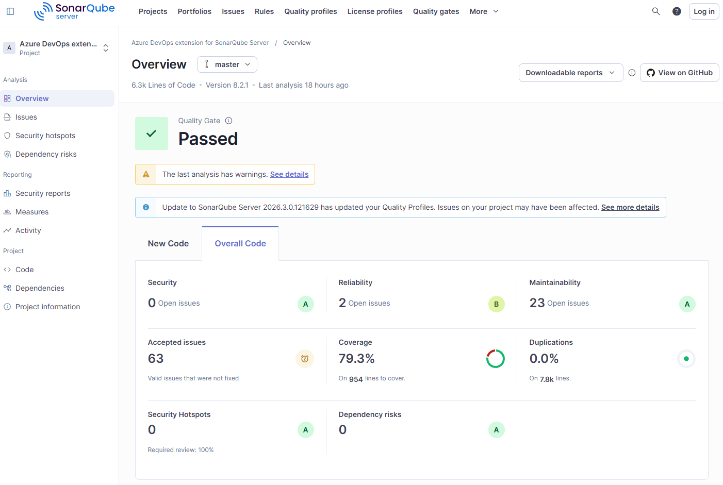Click the info icon beside Quality Gate
The height and width of the screenshot is (485, 723).
[x=229, y=121]
